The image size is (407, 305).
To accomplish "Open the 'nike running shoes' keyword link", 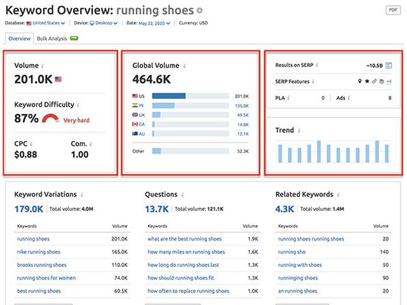I will 38,252.
